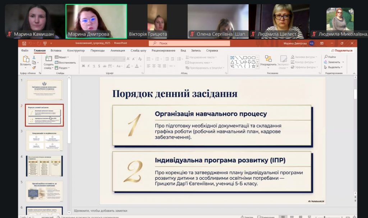Open the Animation (Анимация) ribbon tab

click(118, 51)
